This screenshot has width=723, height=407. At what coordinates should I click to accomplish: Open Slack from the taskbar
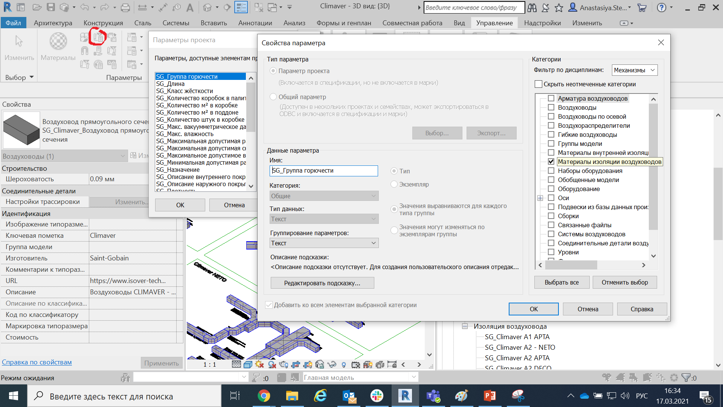tap(377, 396)
